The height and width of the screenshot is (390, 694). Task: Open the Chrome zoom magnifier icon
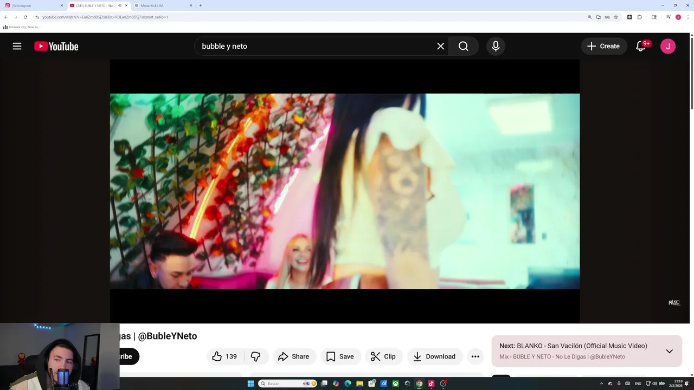(x=590, y=17)
